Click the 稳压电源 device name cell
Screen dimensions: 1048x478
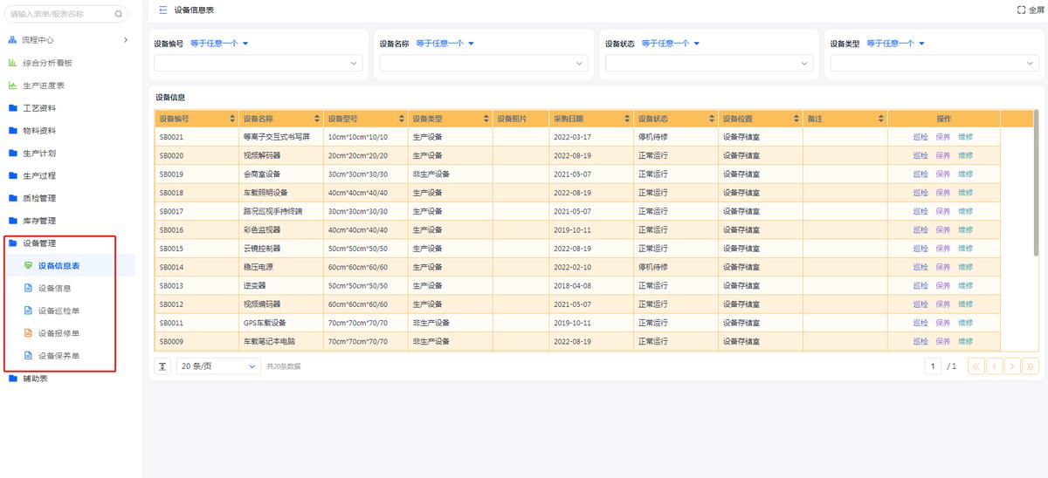(280, 267)
